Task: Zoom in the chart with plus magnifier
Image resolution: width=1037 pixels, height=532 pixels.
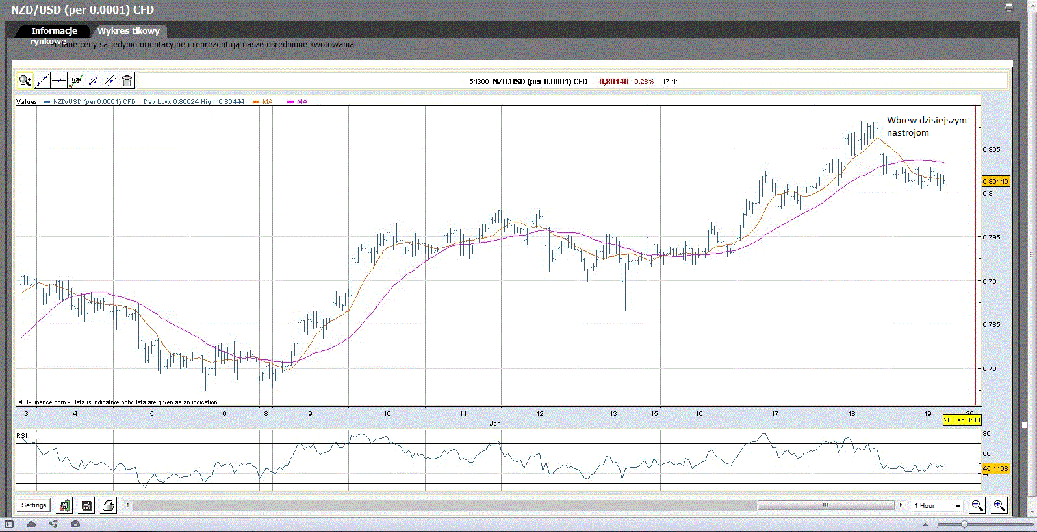Action: pyautogui.click(x=999, y=505)
